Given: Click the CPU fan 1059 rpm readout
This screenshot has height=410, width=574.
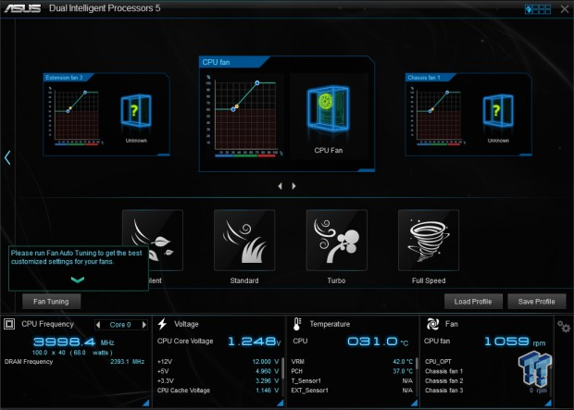Looking at the screenshot, I should tap(515, 342).
